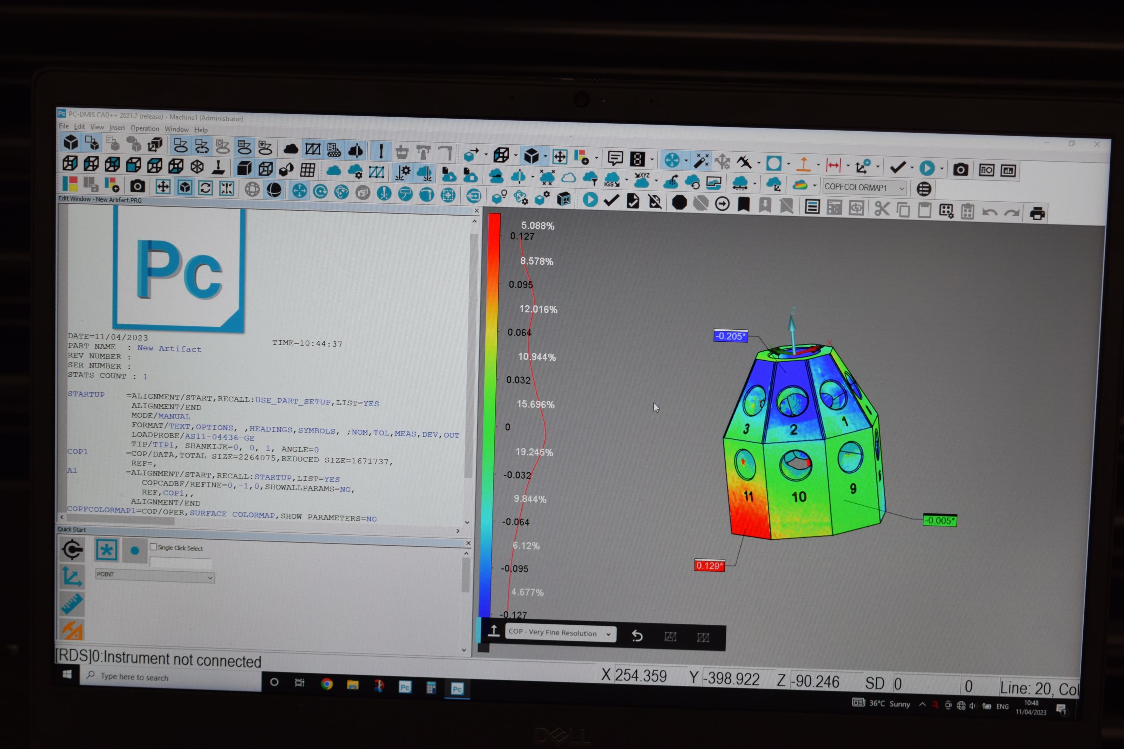Image resolution: width=1124 pixels, height=749 pixels.
Task: Click the black stop octagon icon
Action: (679, 203)
